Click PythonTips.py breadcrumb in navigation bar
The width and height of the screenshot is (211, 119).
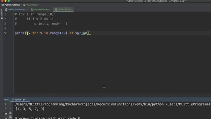coord(32,5)
